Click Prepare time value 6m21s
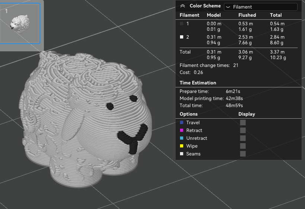 pos(233,91)
